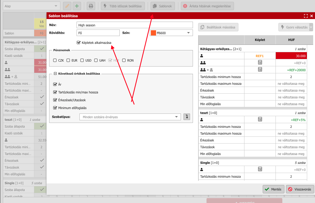Open calculator formula icon for teszt room

click(260, 119)
